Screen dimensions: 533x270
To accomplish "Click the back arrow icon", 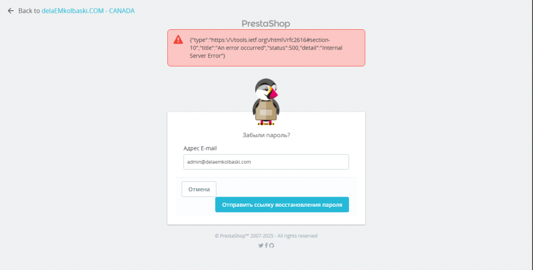I will point(11,11).
